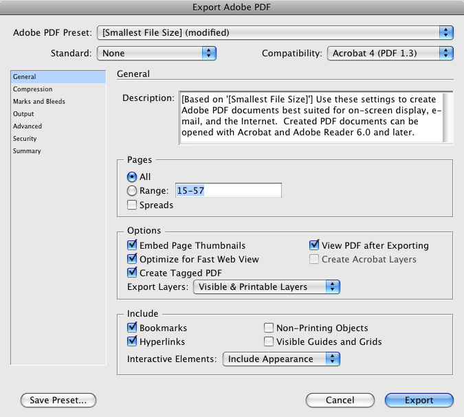Switch to the Compression section
Viewport: 464px width, 417px height.
pyautogui.click(x=58, y=89)
